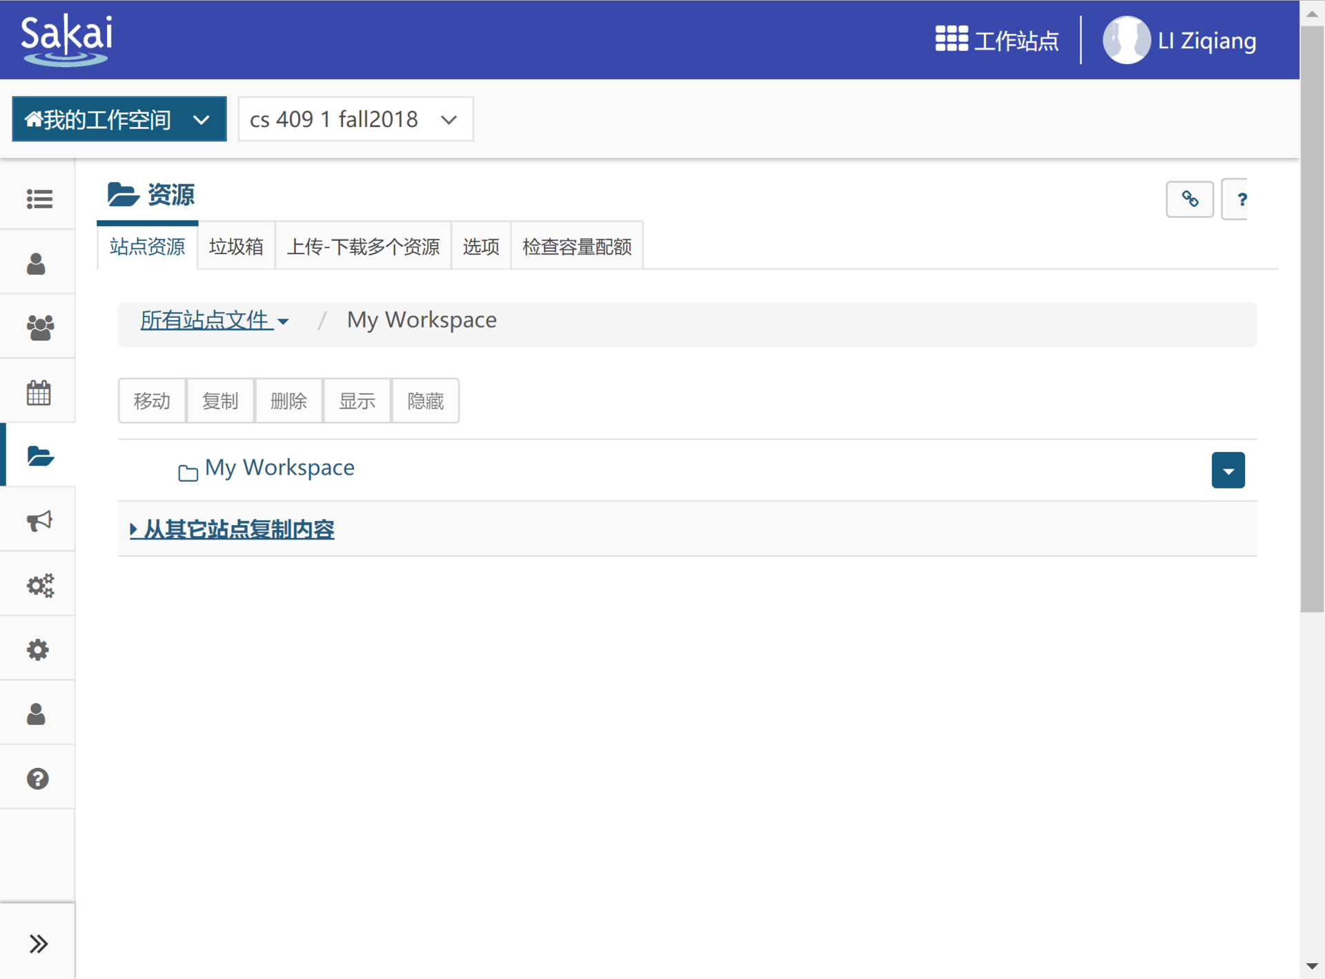Open the My Workspace folder
1325x979 pixels.
[279, 468]
